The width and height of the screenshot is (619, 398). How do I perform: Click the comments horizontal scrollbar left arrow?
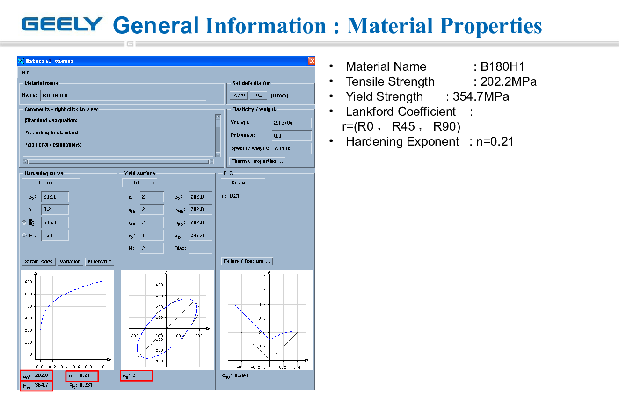25,161
